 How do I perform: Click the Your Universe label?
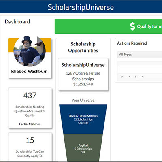pyautogui.click(x=83, y=100)
